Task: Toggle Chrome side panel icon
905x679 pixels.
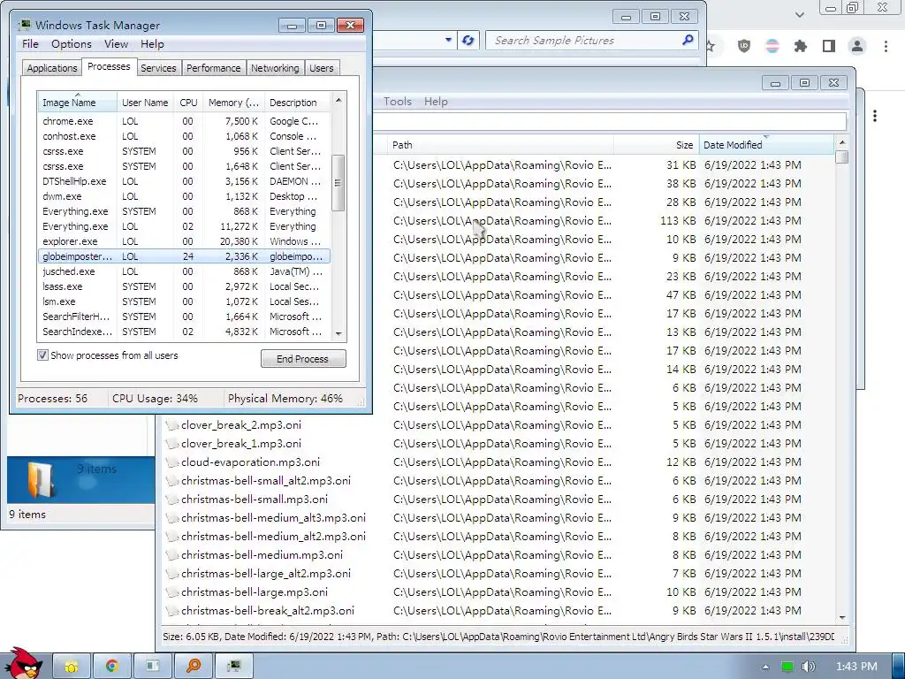Action: [x=829, y=46]
